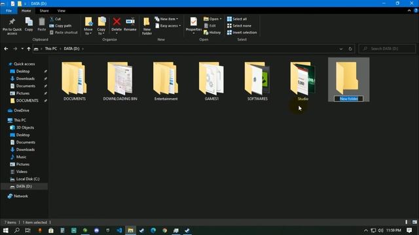Switch to the View ribbon tab
This screenshot has height=235, width=419.
(x=61, y=10)
